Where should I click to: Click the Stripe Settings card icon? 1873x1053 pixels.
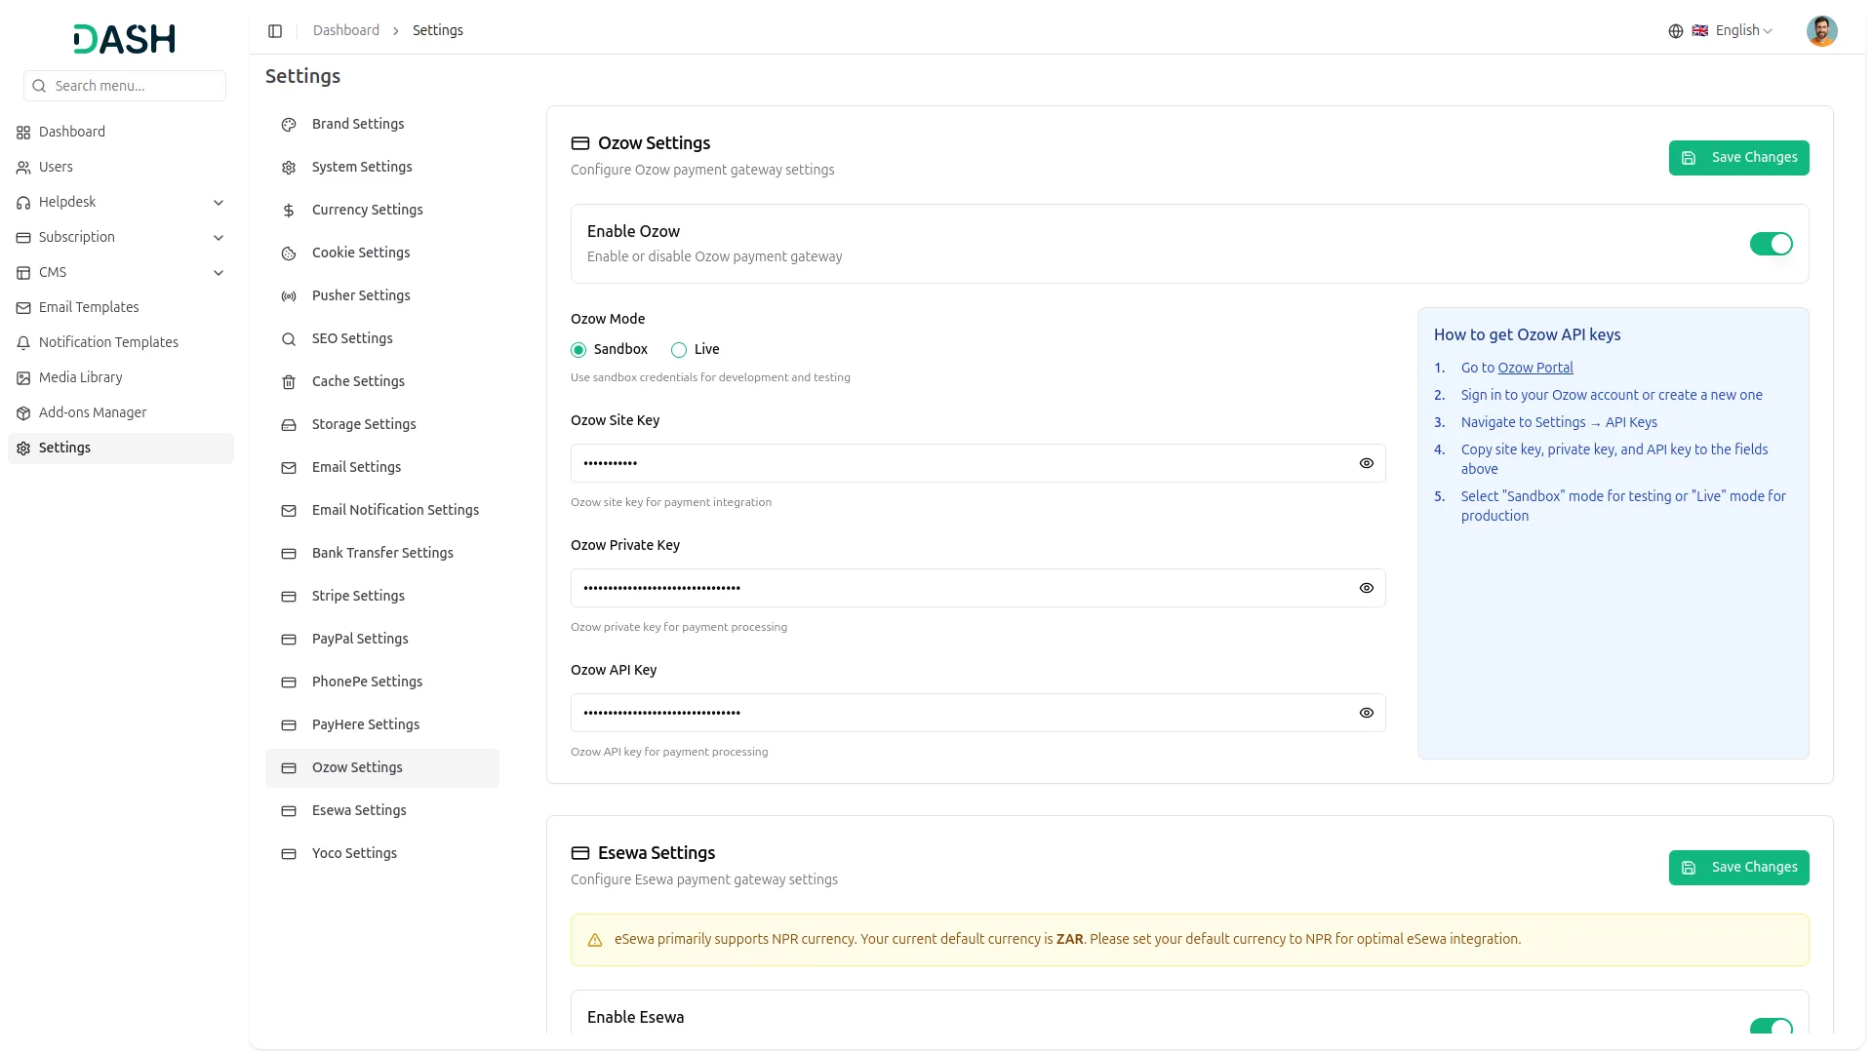click(x=289, y=597)
